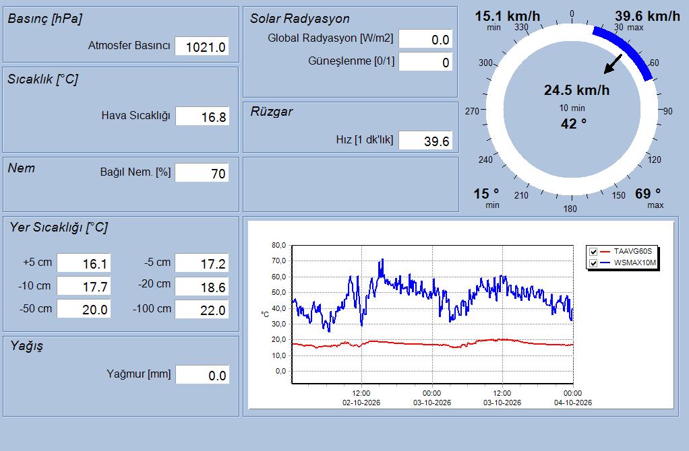
Task: Click the Bağıl Nem. [%] label
Action: 136,172
